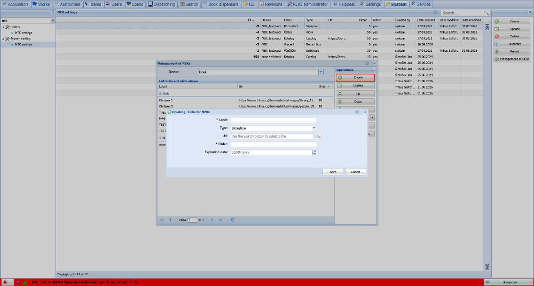Open the Authorities tab
The image size is (534, 286).
coord(67,4)
